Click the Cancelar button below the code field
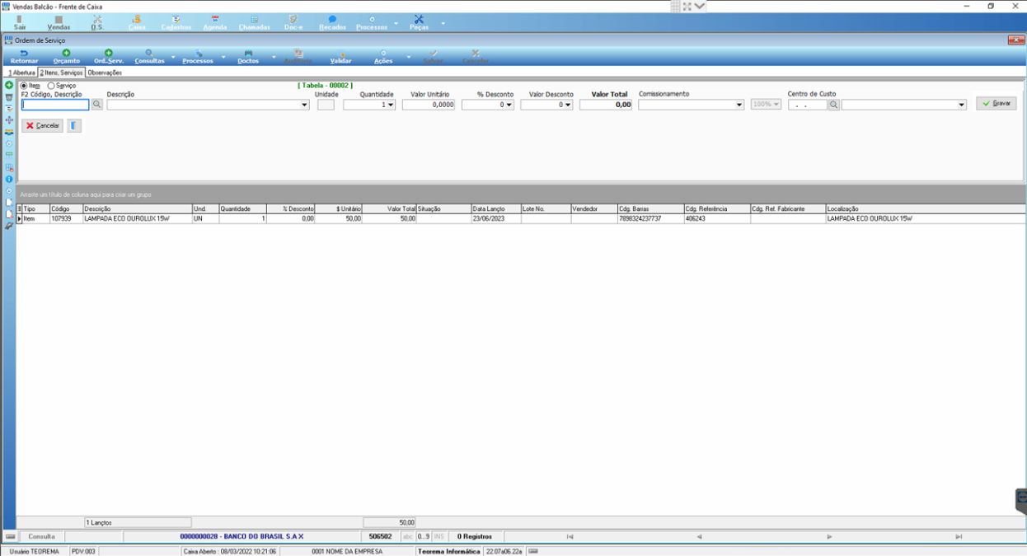The width and height of the screenshot is (1027, 556). pos(43,126)
